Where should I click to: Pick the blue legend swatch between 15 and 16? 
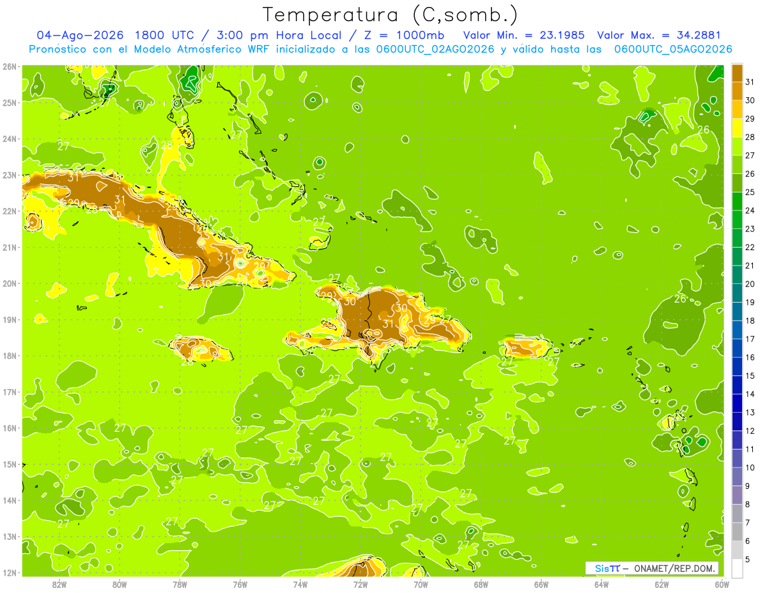pyautogui.click(x=737, y=367)
